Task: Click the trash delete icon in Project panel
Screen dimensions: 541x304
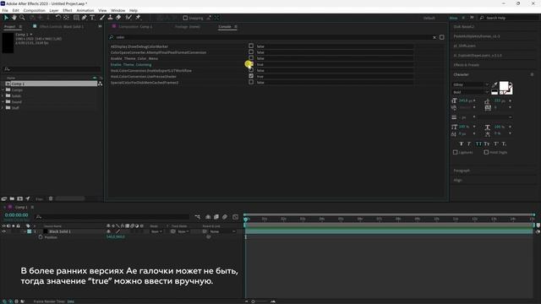Action: (51, 198)
